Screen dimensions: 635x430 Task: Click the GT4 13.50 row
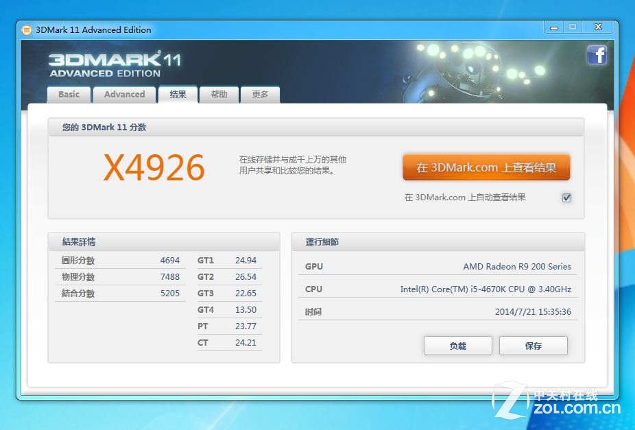click(x=229, y=310)
